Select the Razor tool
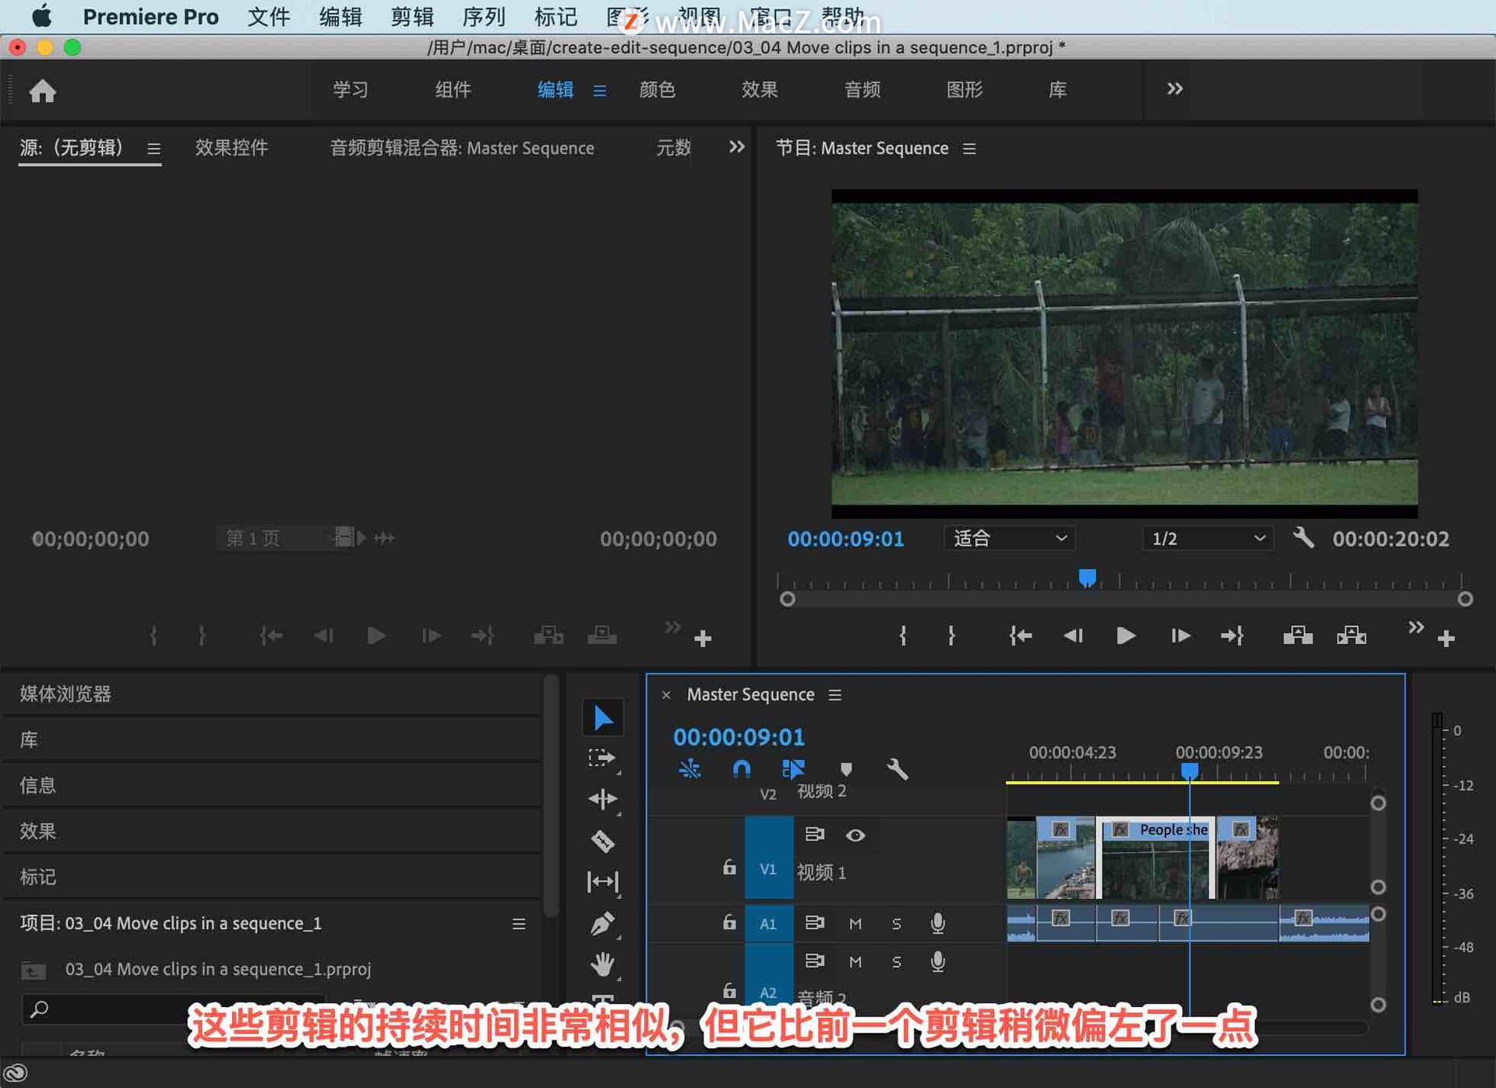 602,841
